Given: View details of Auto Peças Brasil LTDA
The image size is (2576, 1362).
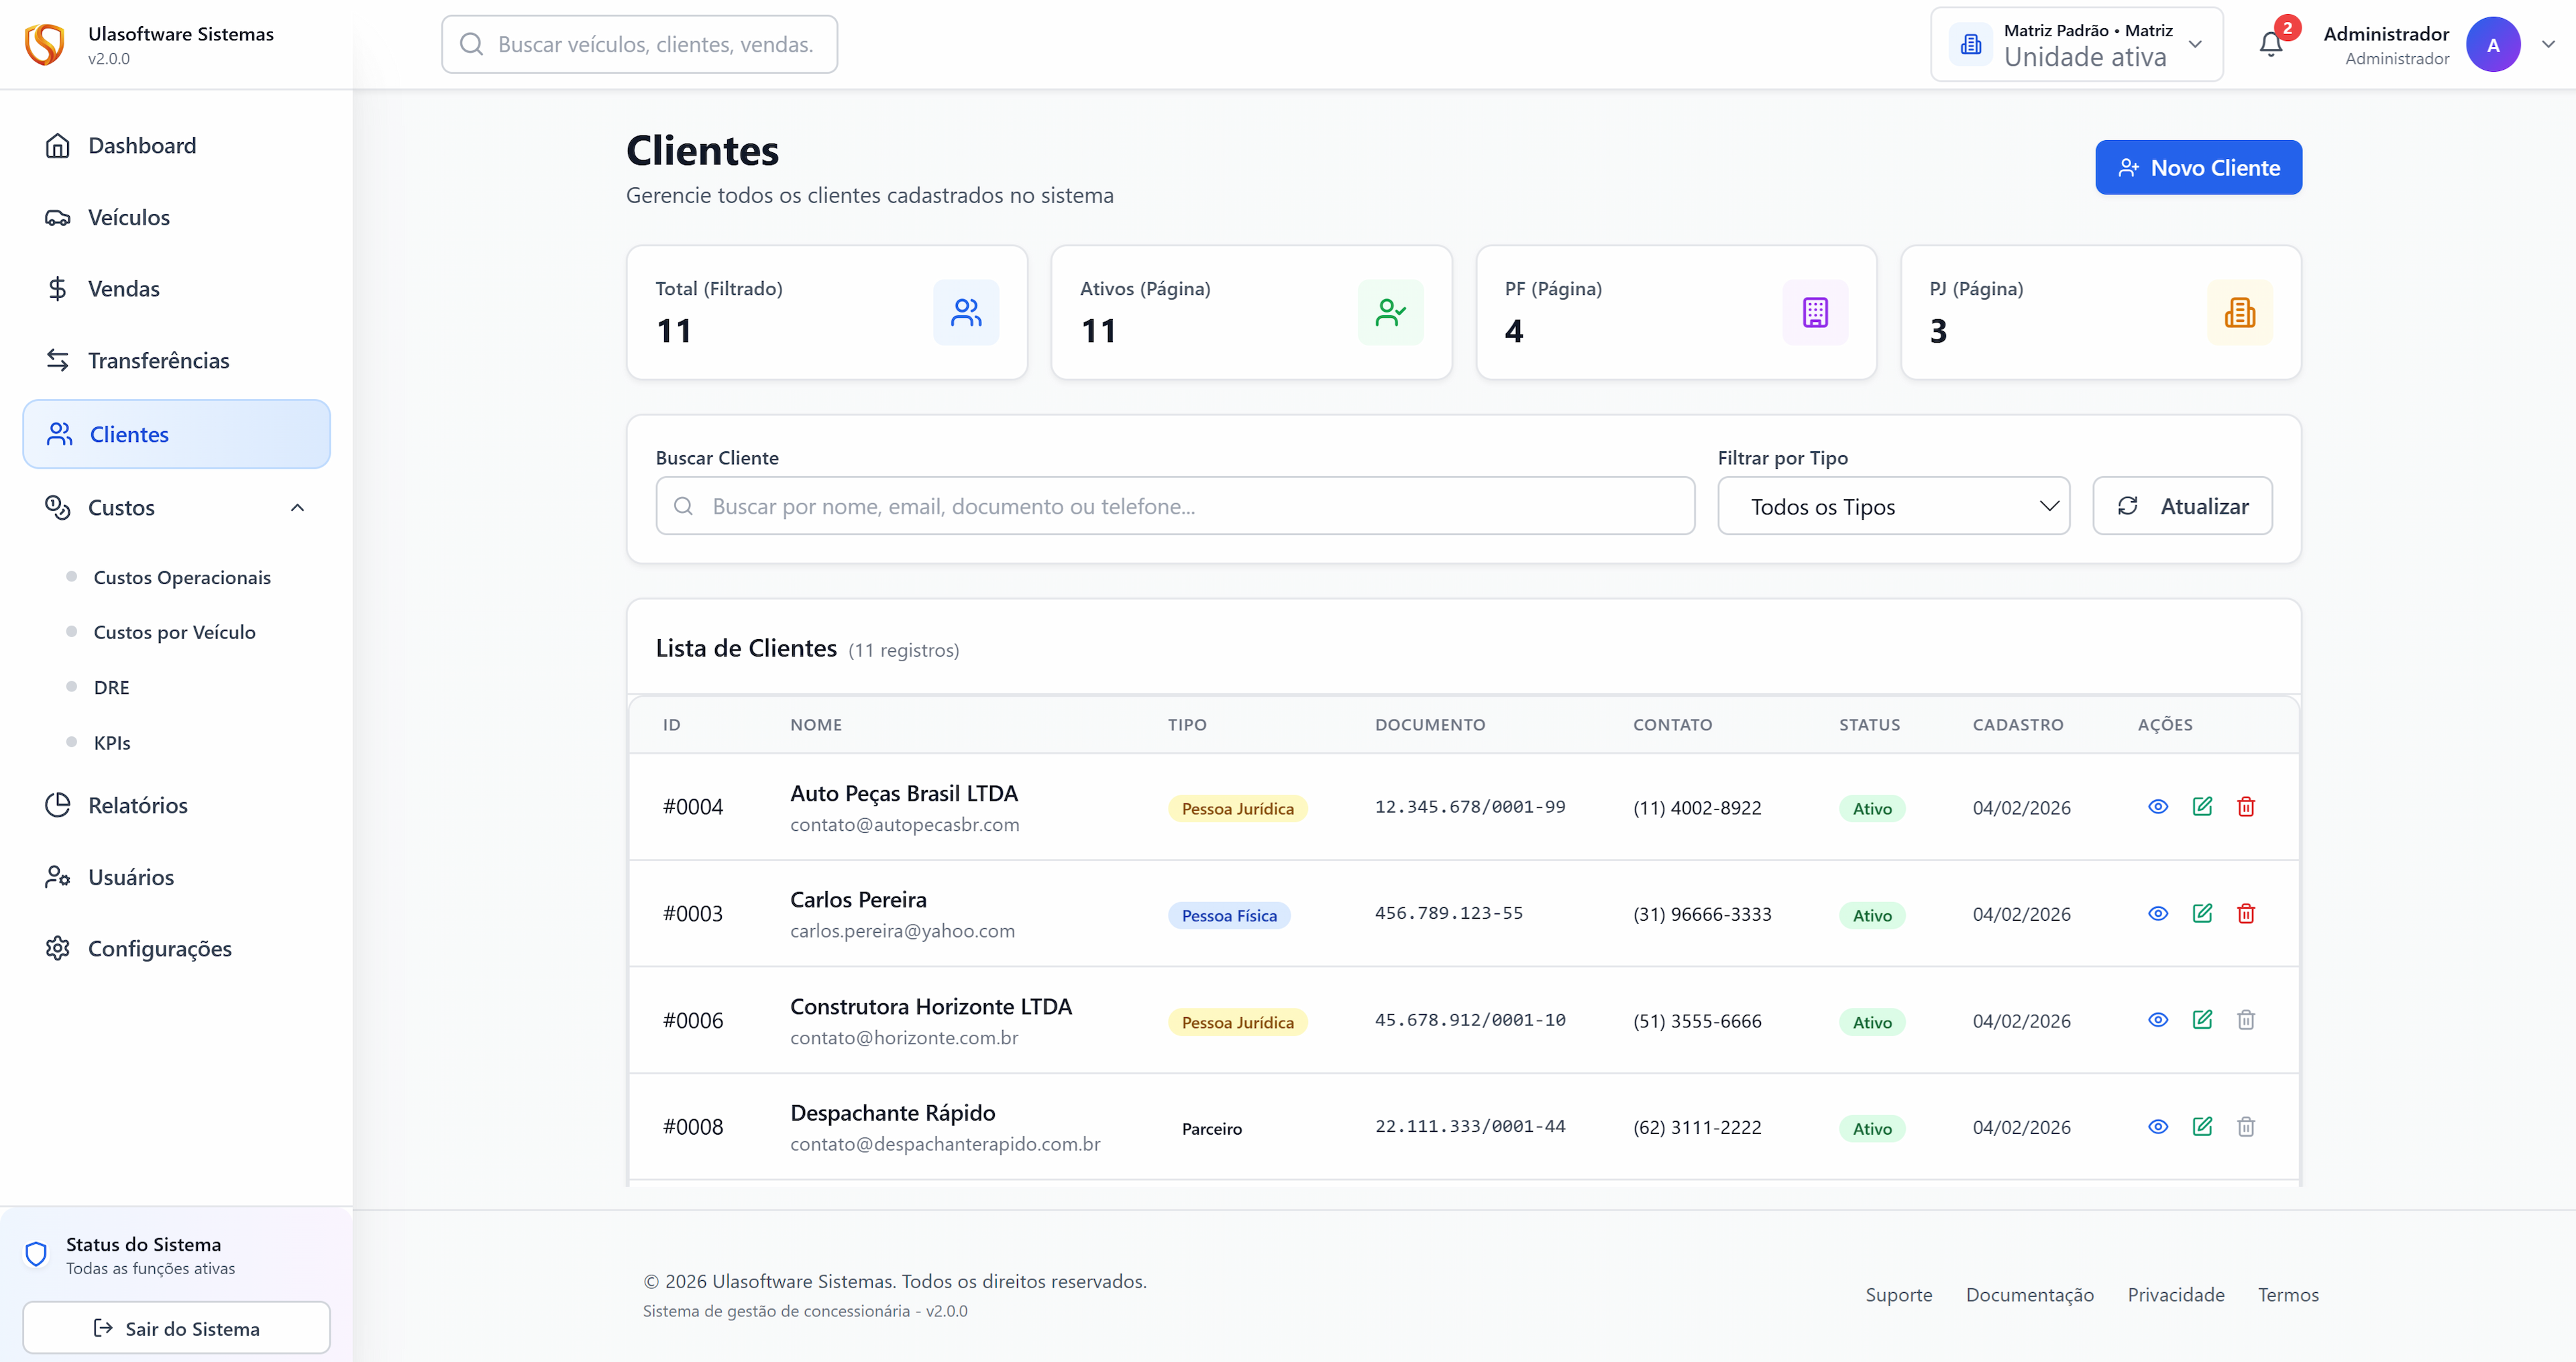Looking at the screenshot, I should (x=2158, y=806).
